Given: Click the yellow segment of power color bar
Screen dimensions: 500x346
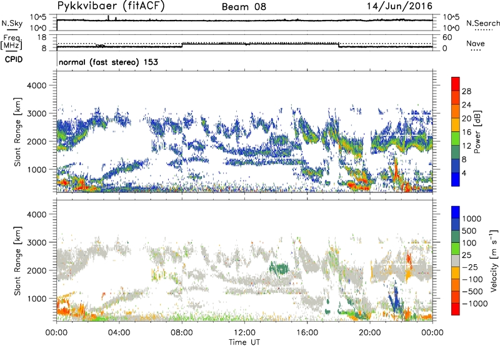Looking at the screenshot, I should point(456,124).
